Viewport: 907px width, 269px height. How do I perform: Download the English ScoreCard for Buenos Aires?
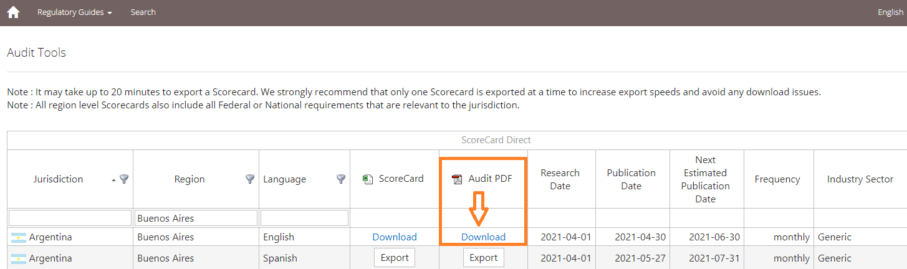click(395, 237)
